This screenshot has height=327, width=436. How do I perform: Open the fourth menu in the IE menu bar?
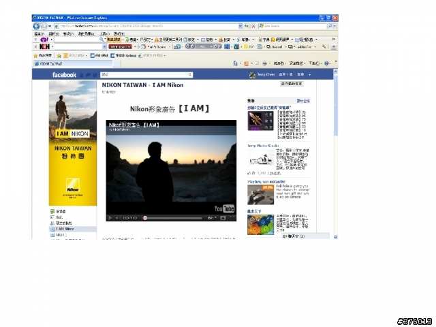87,33
